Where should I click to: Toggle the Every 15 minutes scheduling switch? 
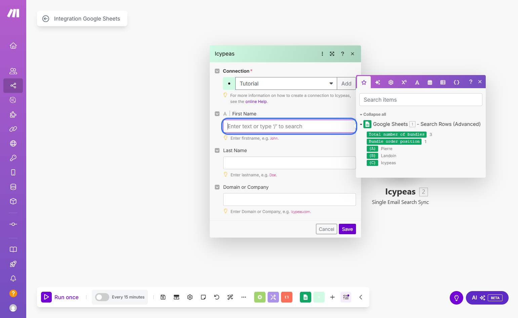click(x=102, y=297)
